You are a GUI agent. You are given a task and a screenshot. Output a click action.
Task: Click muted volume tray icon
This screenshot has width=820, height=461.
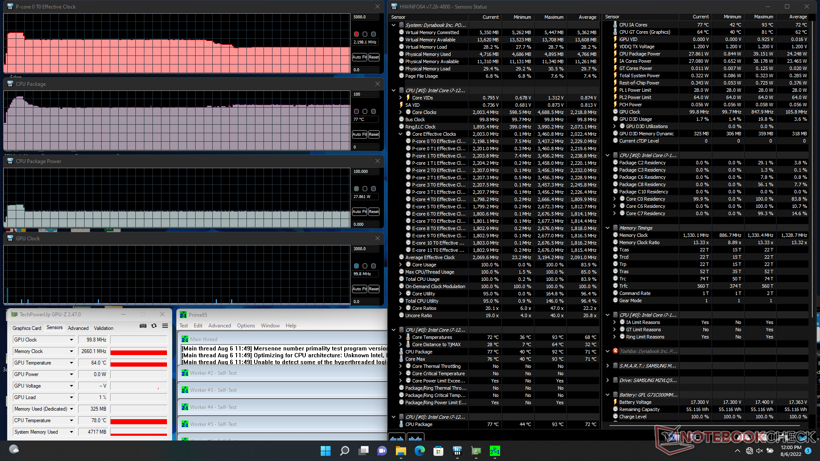(x=759, y=451)
